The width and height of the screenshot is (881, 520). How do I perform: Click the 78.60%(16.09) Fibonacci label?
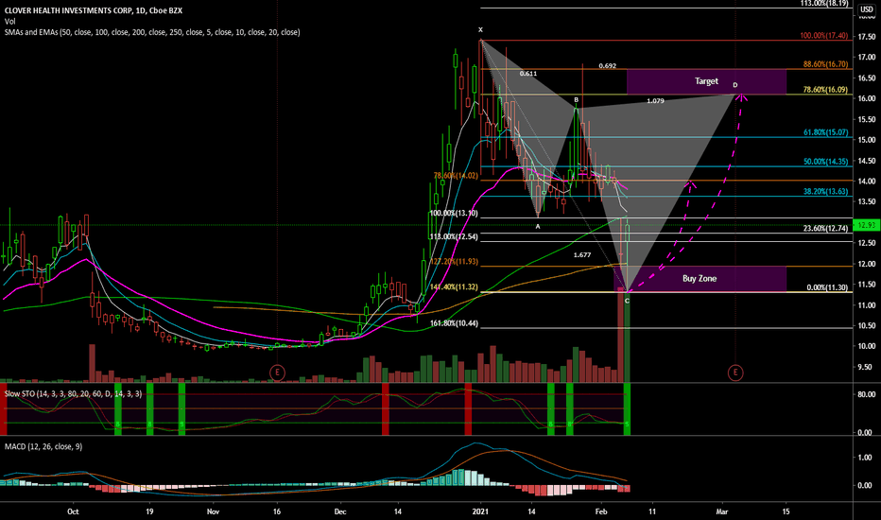(x=825, y=90)
